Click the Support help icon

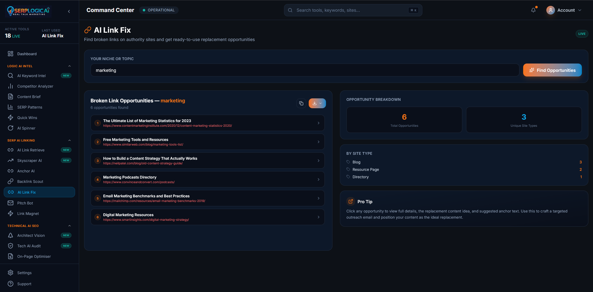point(11,284)
